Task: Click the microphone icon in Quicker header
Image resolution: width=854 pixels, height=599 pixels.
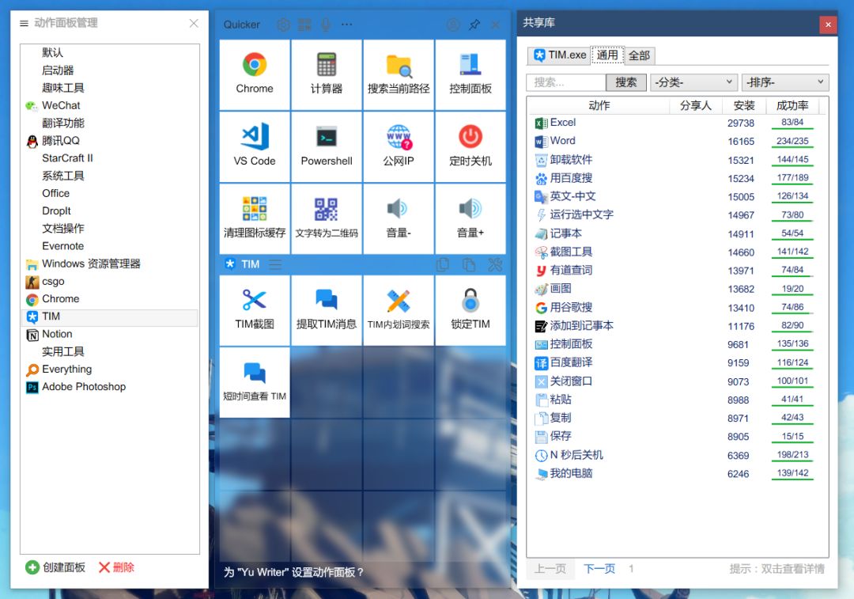Action: [326, 25]
